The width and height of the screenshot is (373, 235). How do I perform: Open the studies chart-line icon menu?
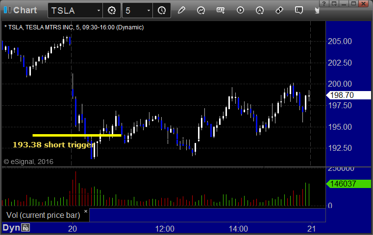(201, 10)
